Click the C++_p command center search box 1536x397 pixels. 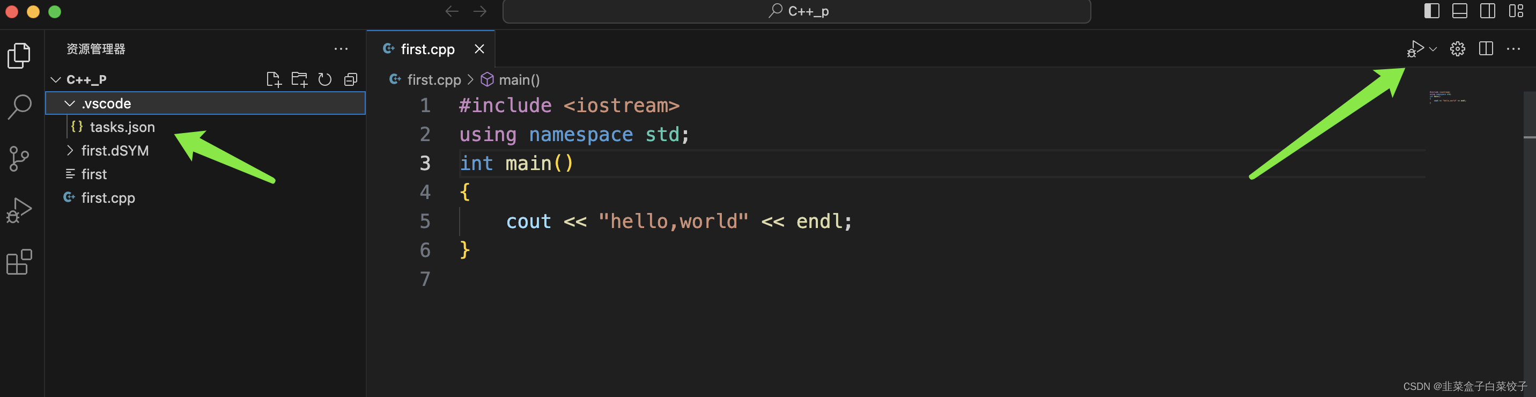(796, 11)
